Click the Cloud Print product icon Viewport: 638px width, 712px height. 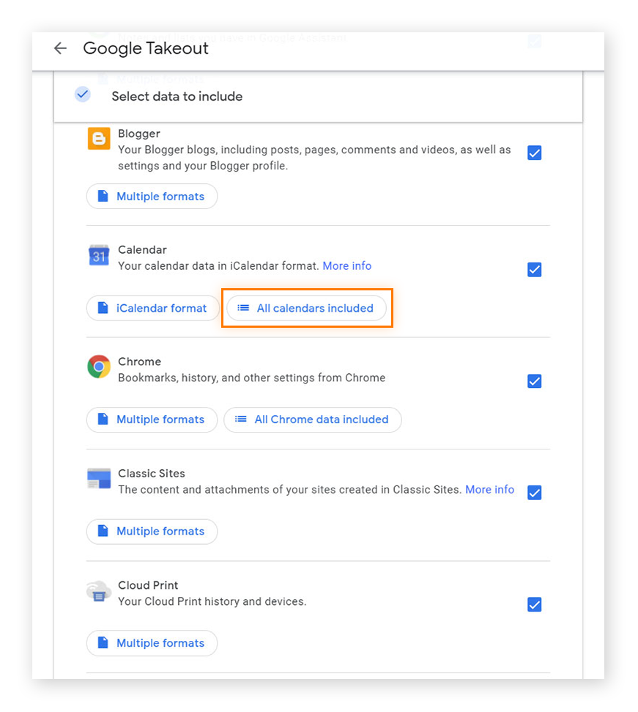(x=98, y=590)
